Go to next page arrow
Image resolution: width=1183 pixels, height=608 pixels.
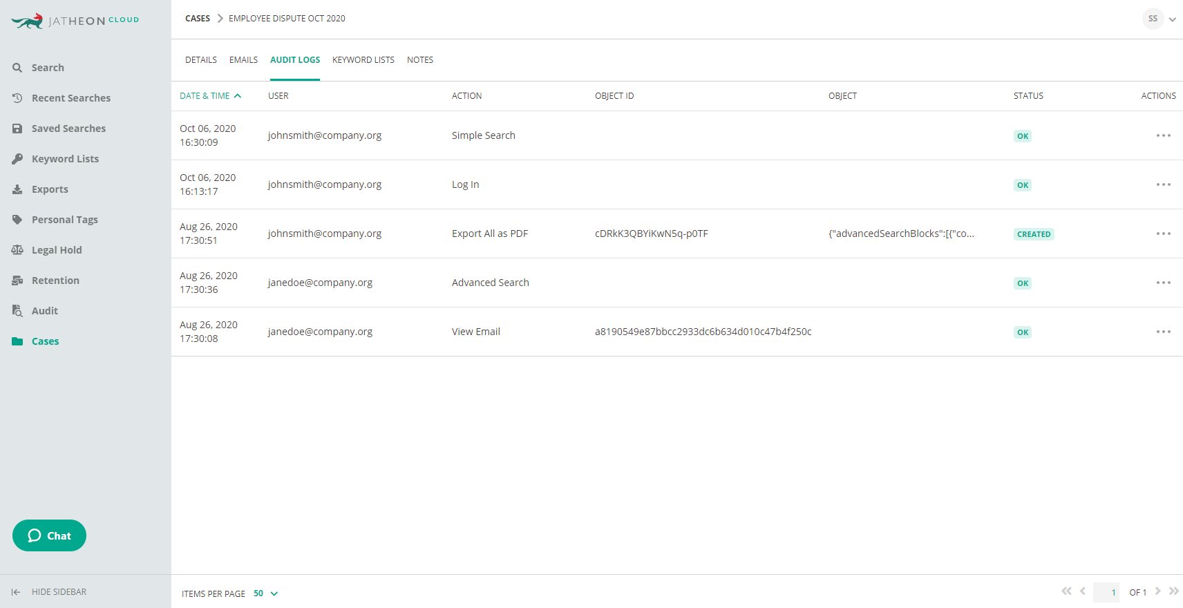[x=1157, y=591]
